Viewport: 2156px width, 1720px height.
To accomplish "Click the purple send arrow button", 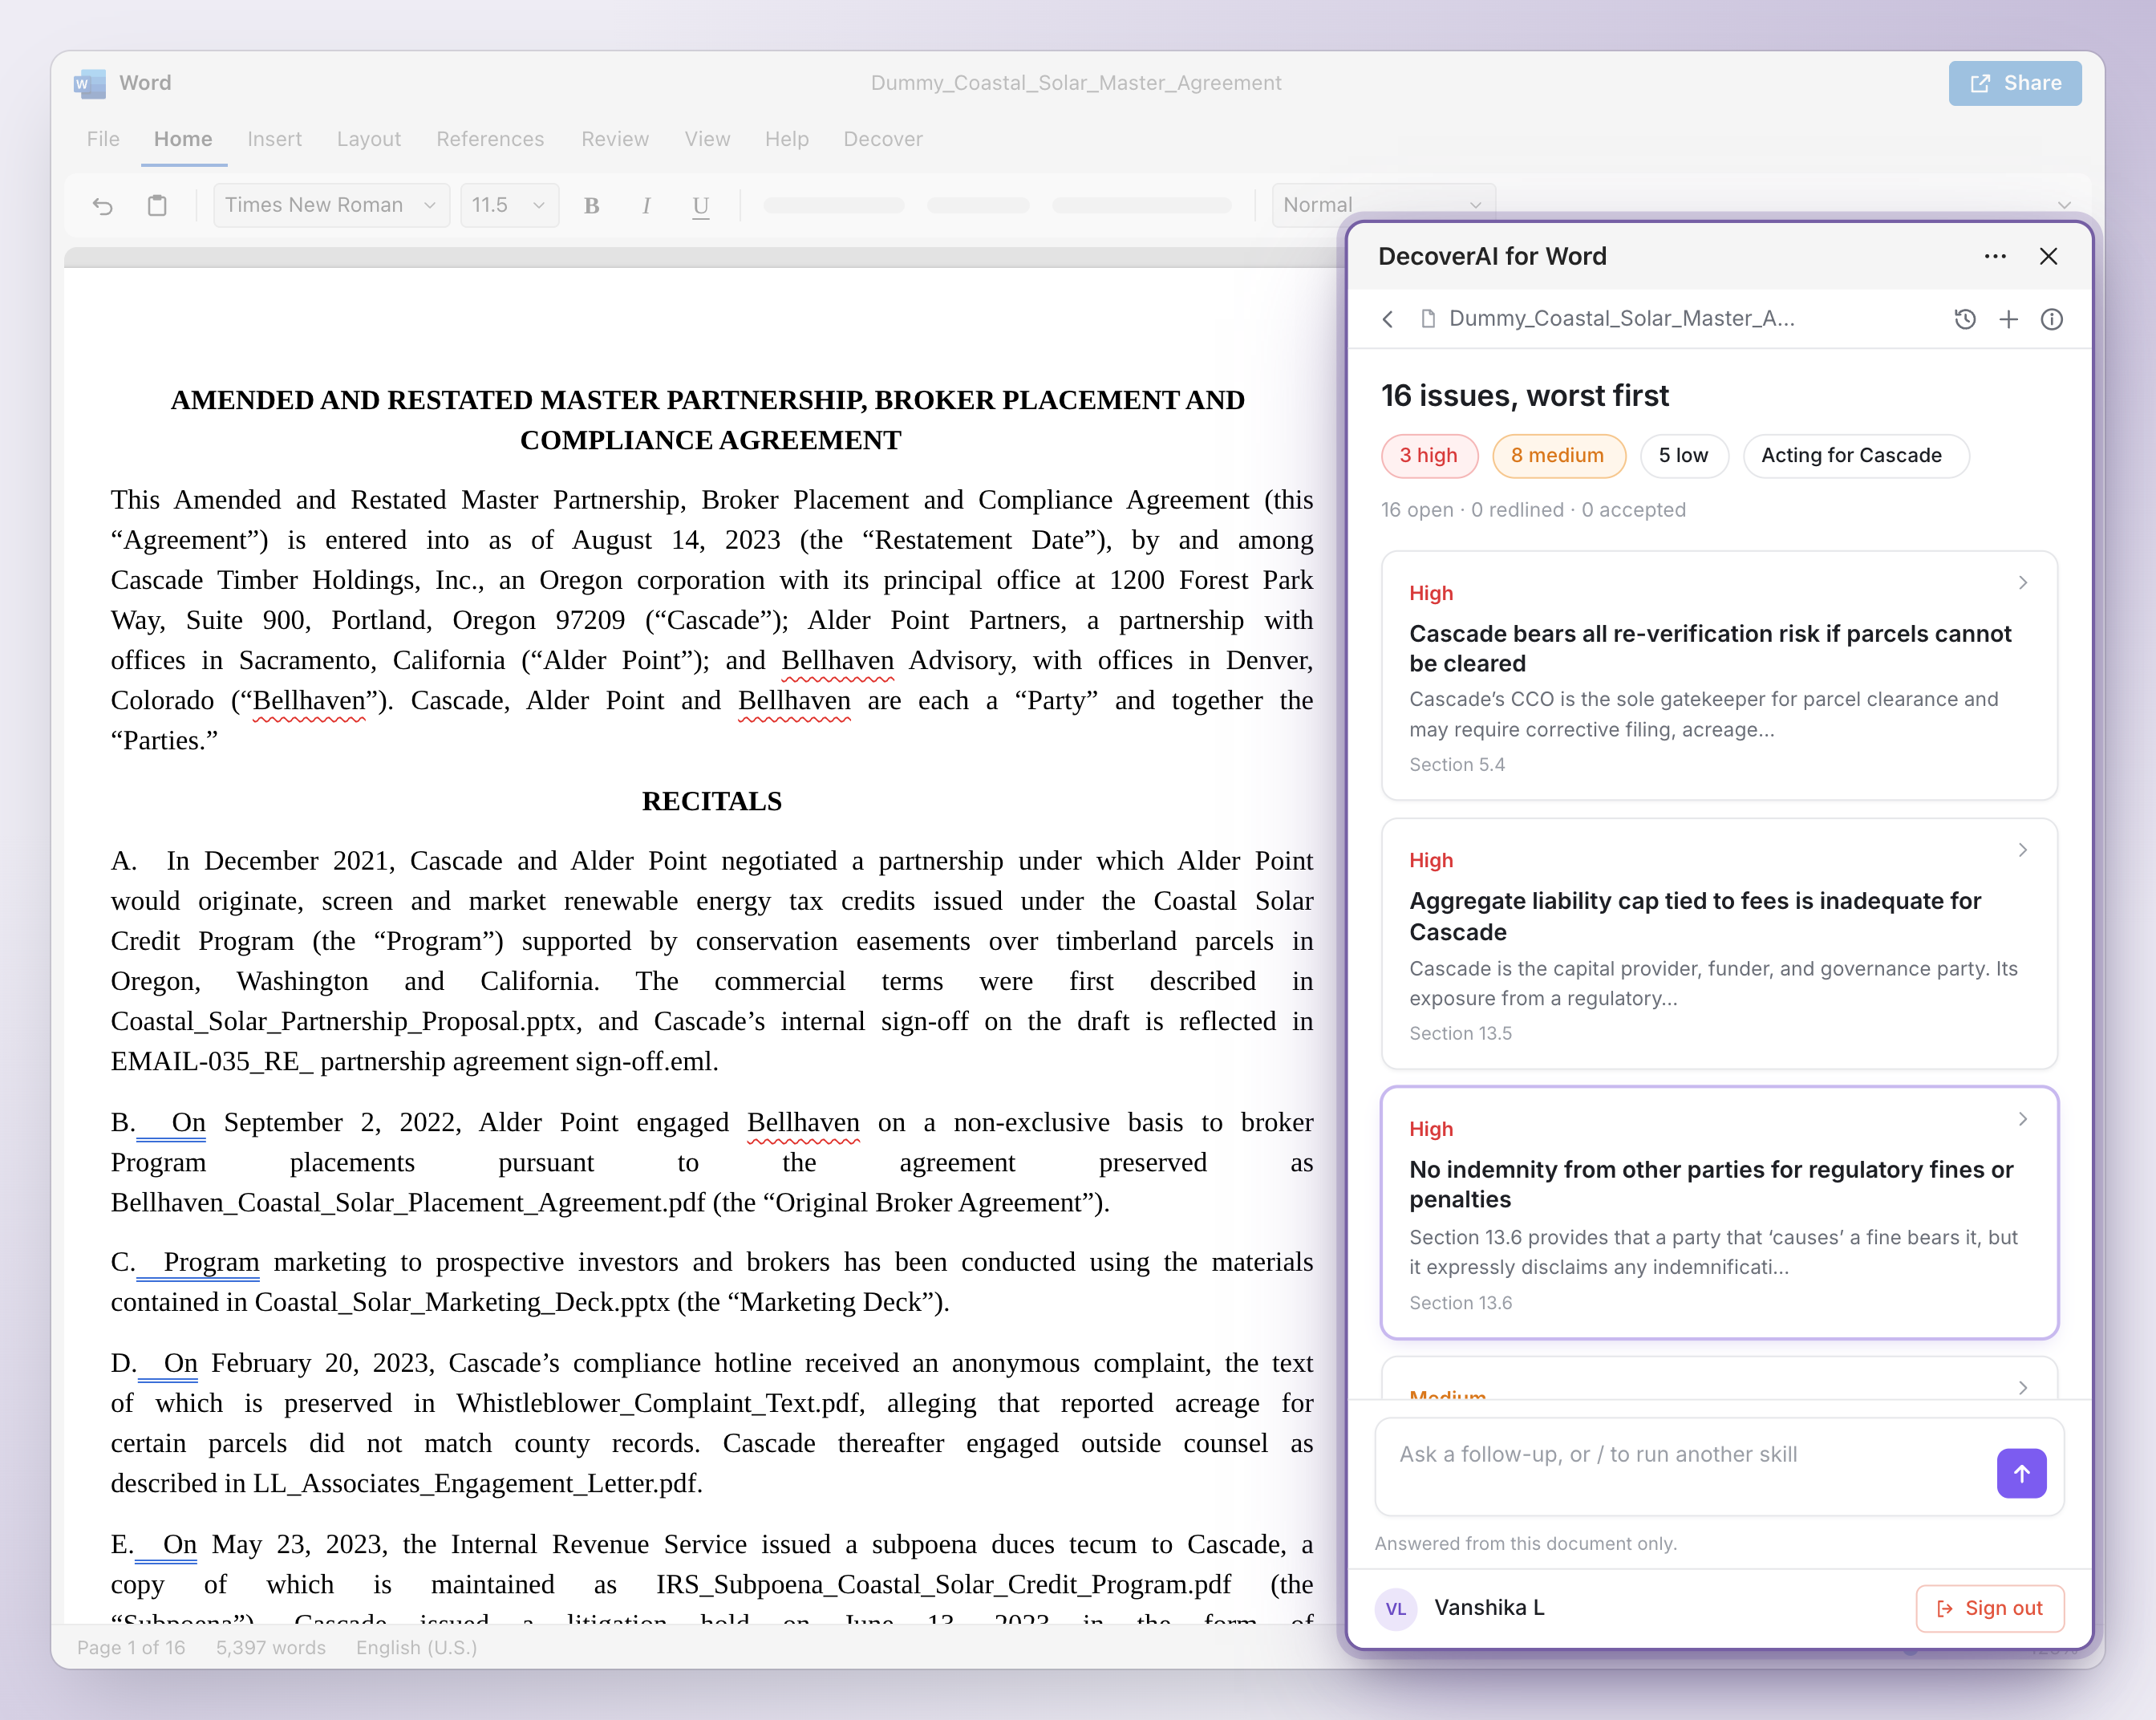I will (2021, 1472).
